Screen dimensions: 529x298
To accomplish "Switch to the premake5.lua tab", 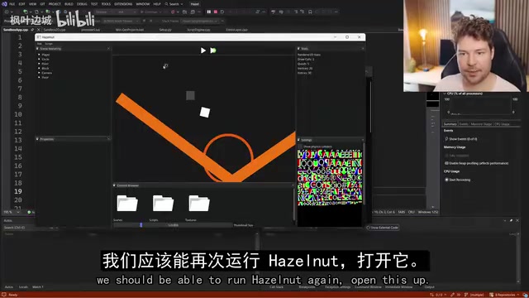I will click(90, 30).
